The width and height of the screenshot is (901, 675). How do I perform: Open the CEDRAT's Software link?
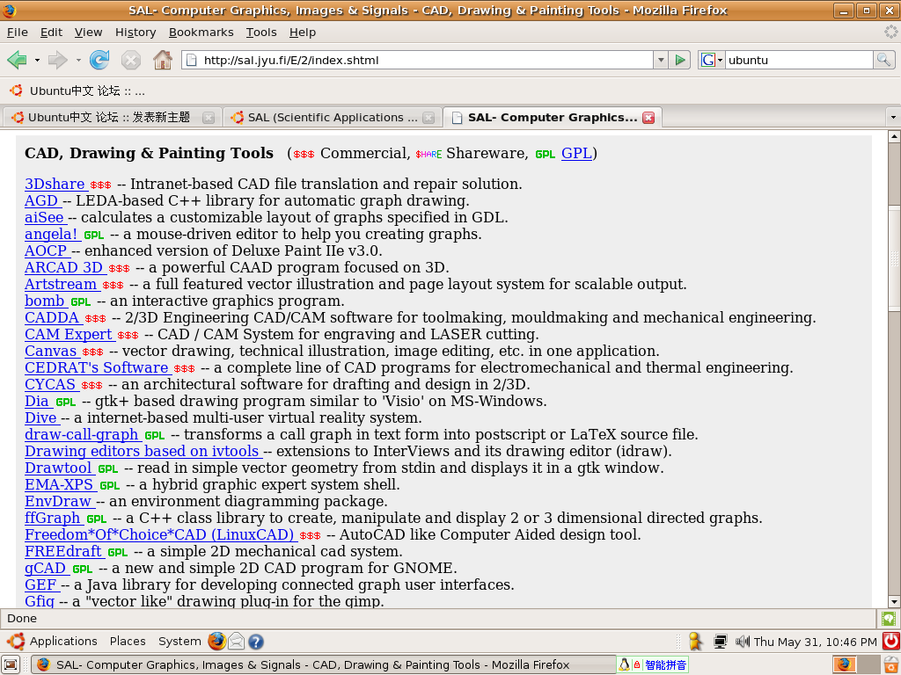click(x=97, y=367)
